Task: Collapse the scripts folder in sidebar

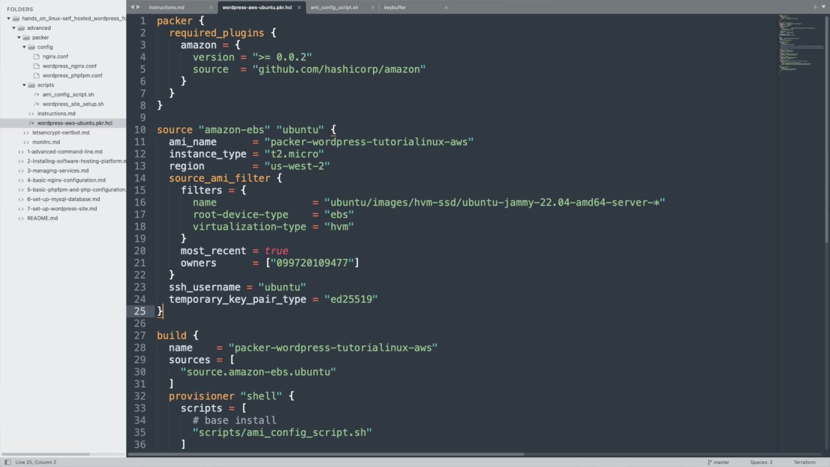Action: coord(25,85)
